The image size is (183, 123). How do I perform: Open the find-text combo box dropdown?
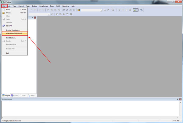pyautogui.click(x=101, y=10)
